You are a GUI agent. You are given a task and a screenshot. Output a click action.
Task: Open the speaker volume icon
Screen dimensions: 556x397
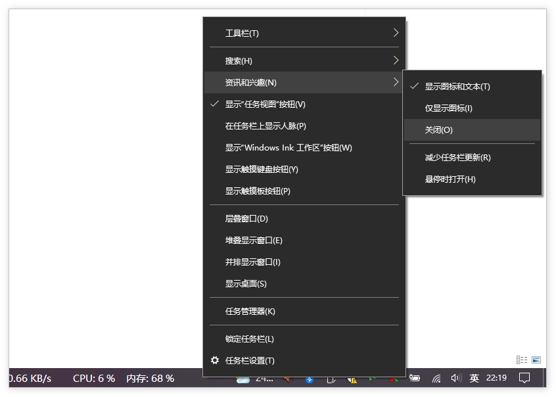point(455,379)
